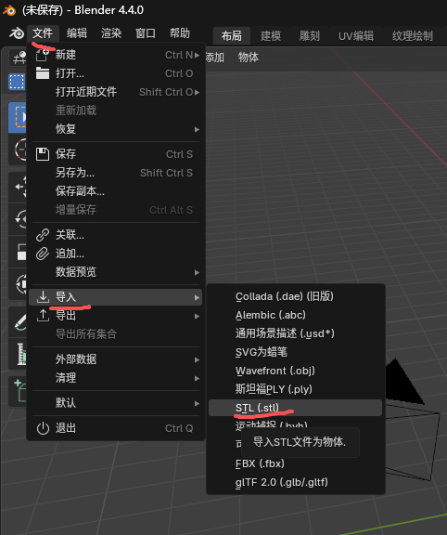Expand 打开近期文件 submenu
This screenshot has height=535, width=447.
pyautogui.click(x=116, y=92)
